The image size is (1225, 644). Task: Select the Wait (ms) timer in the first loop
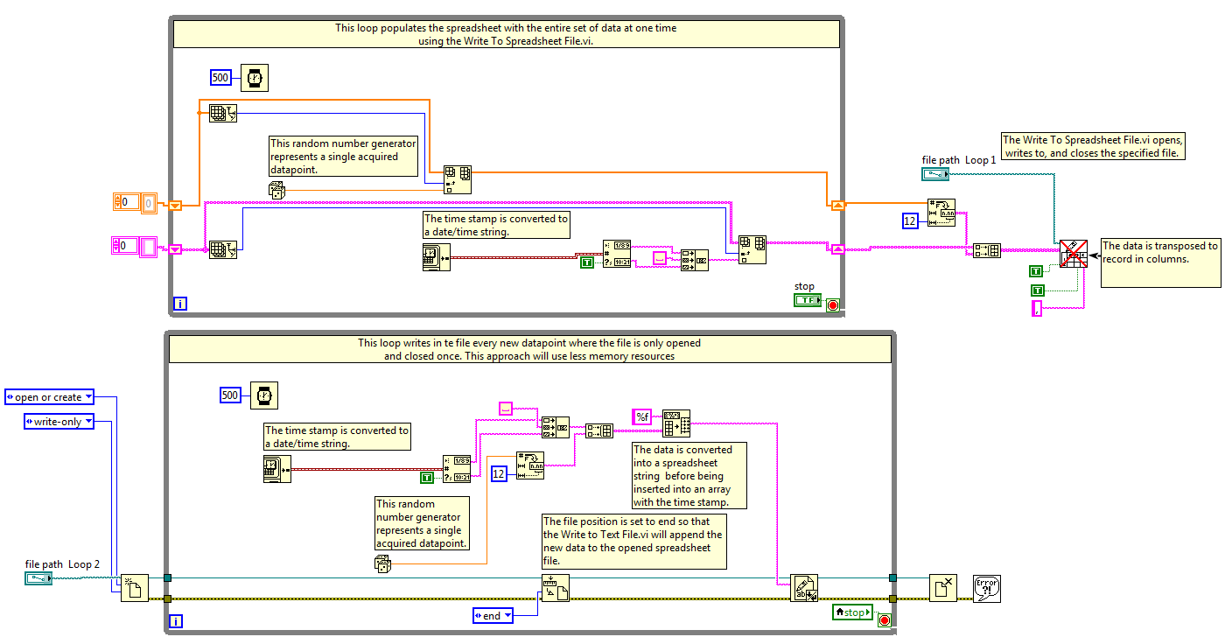pyautogui.click(x=255, y=78)
